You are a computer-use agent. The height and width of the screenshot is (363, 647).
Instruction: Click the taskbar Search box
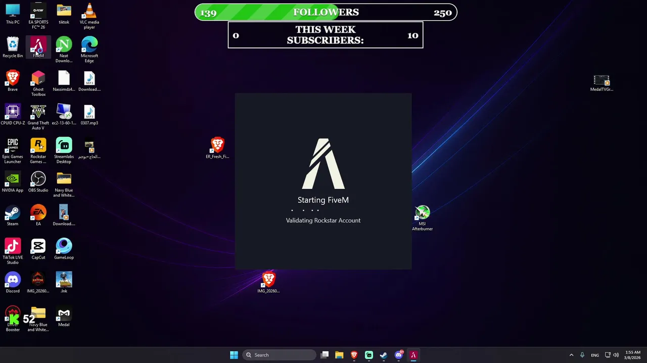pos(280,355)
